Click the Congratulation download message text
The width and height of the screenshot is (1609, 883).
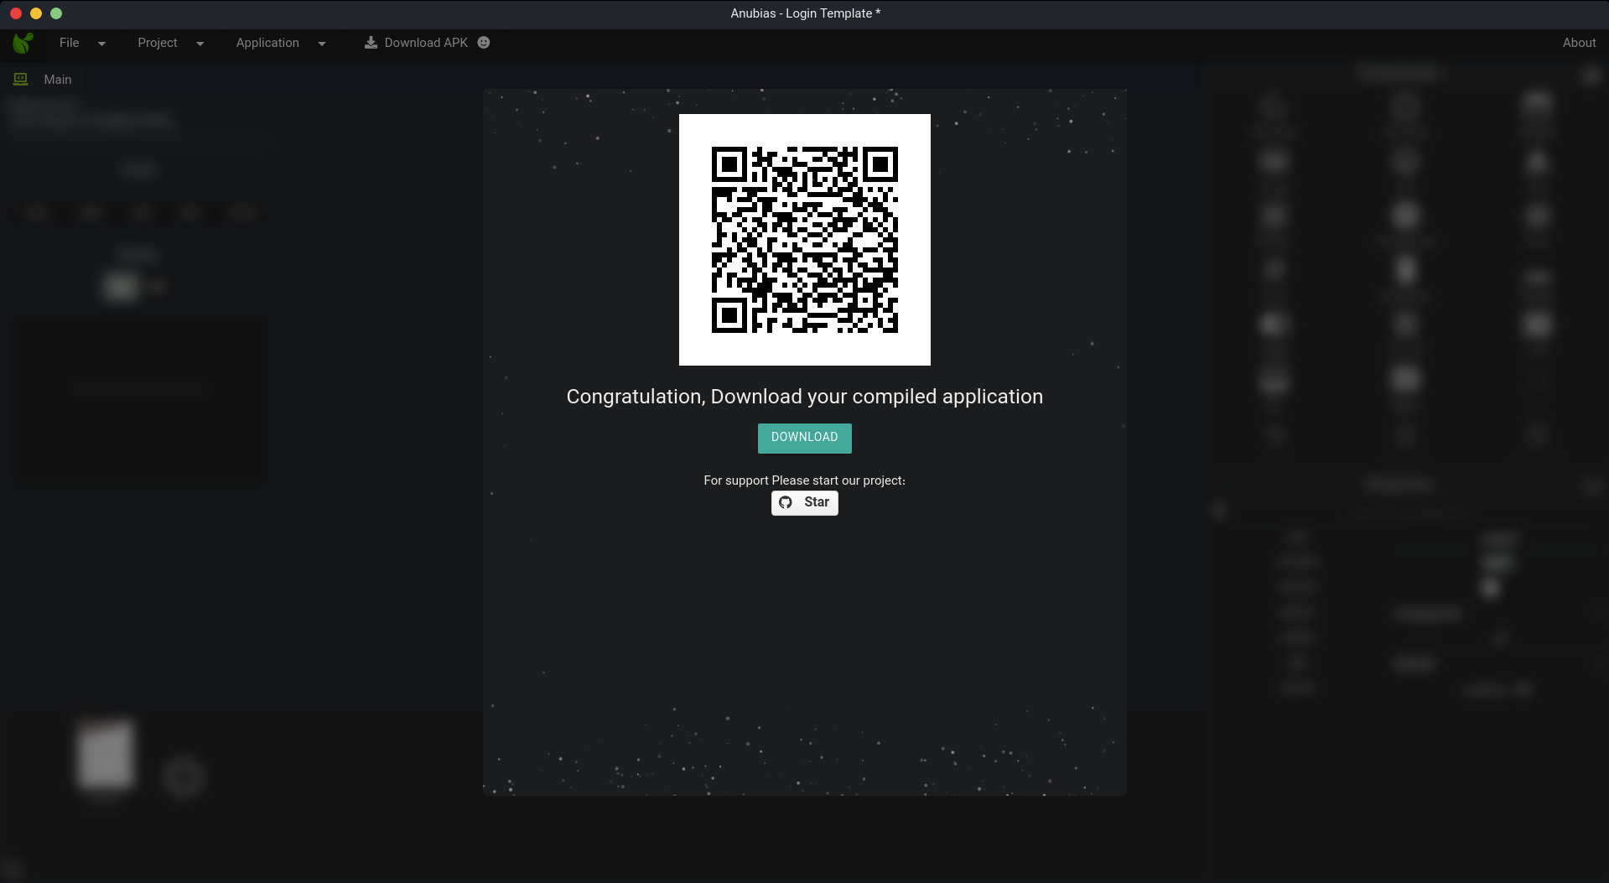tap(805, 397)
